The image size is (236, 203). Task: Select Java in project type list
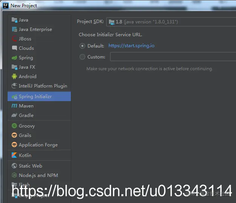click(39, 20)
